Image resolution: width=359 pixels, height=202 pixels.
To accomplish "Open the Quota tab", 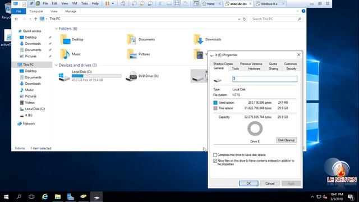I will click(273, 64).
